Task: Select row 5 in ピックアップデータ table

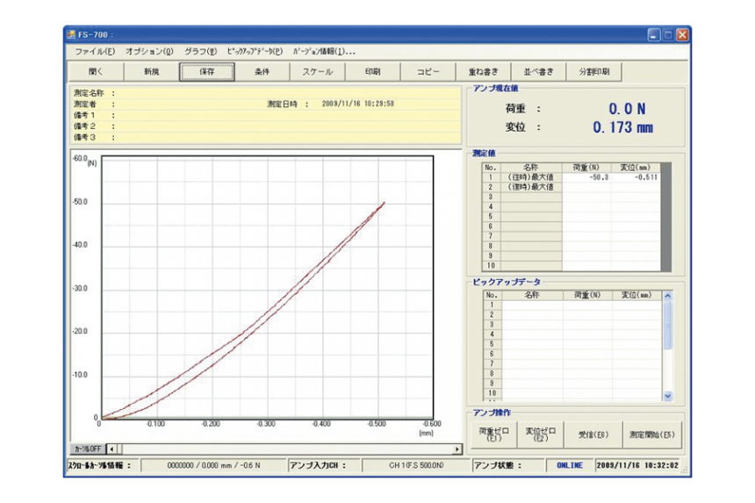Action: (572, 344)
